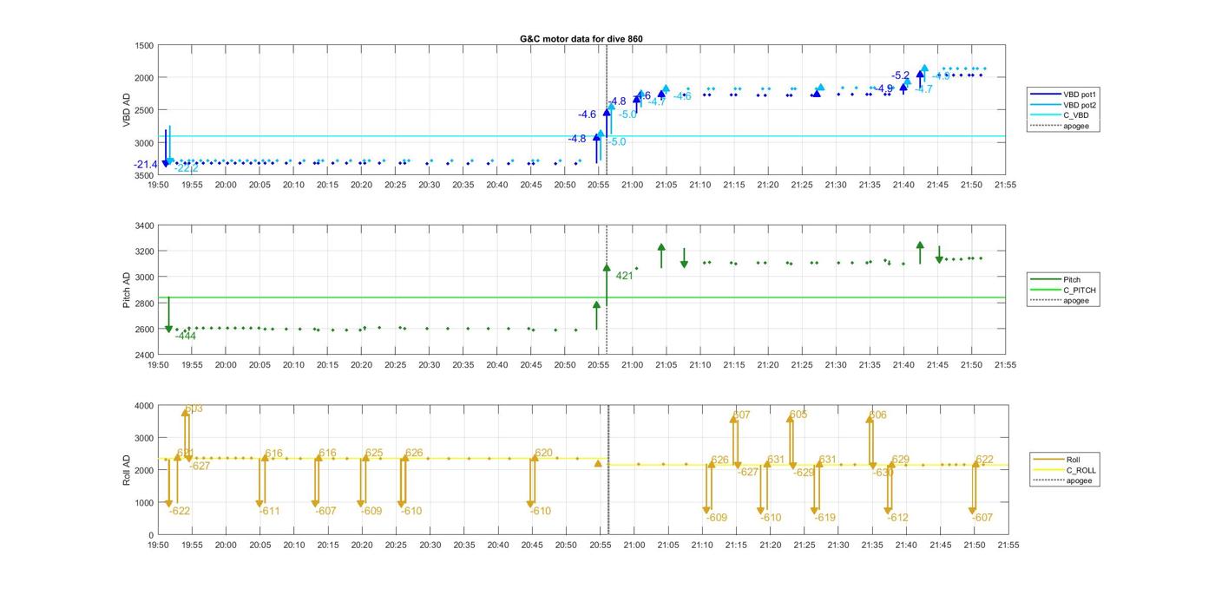Click the '19:50' time tick under Roll plot
Image resolution: width=1215 pixels, height=601 pixels.
(158, 545)
